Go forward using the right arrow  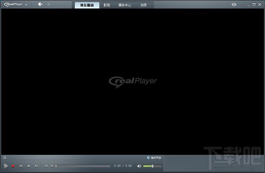point(49,4)
